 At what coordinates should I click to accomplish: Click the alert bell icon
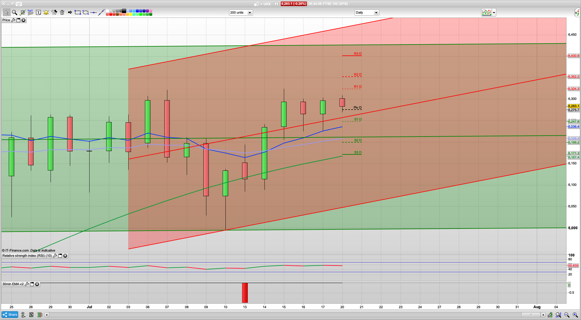pyautogui.click(x=46, y=12)
